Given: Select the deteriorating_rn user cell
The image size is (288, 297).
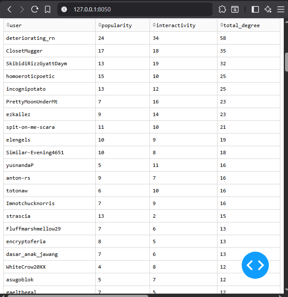Looking at the screenshot, I should point(49,38).
